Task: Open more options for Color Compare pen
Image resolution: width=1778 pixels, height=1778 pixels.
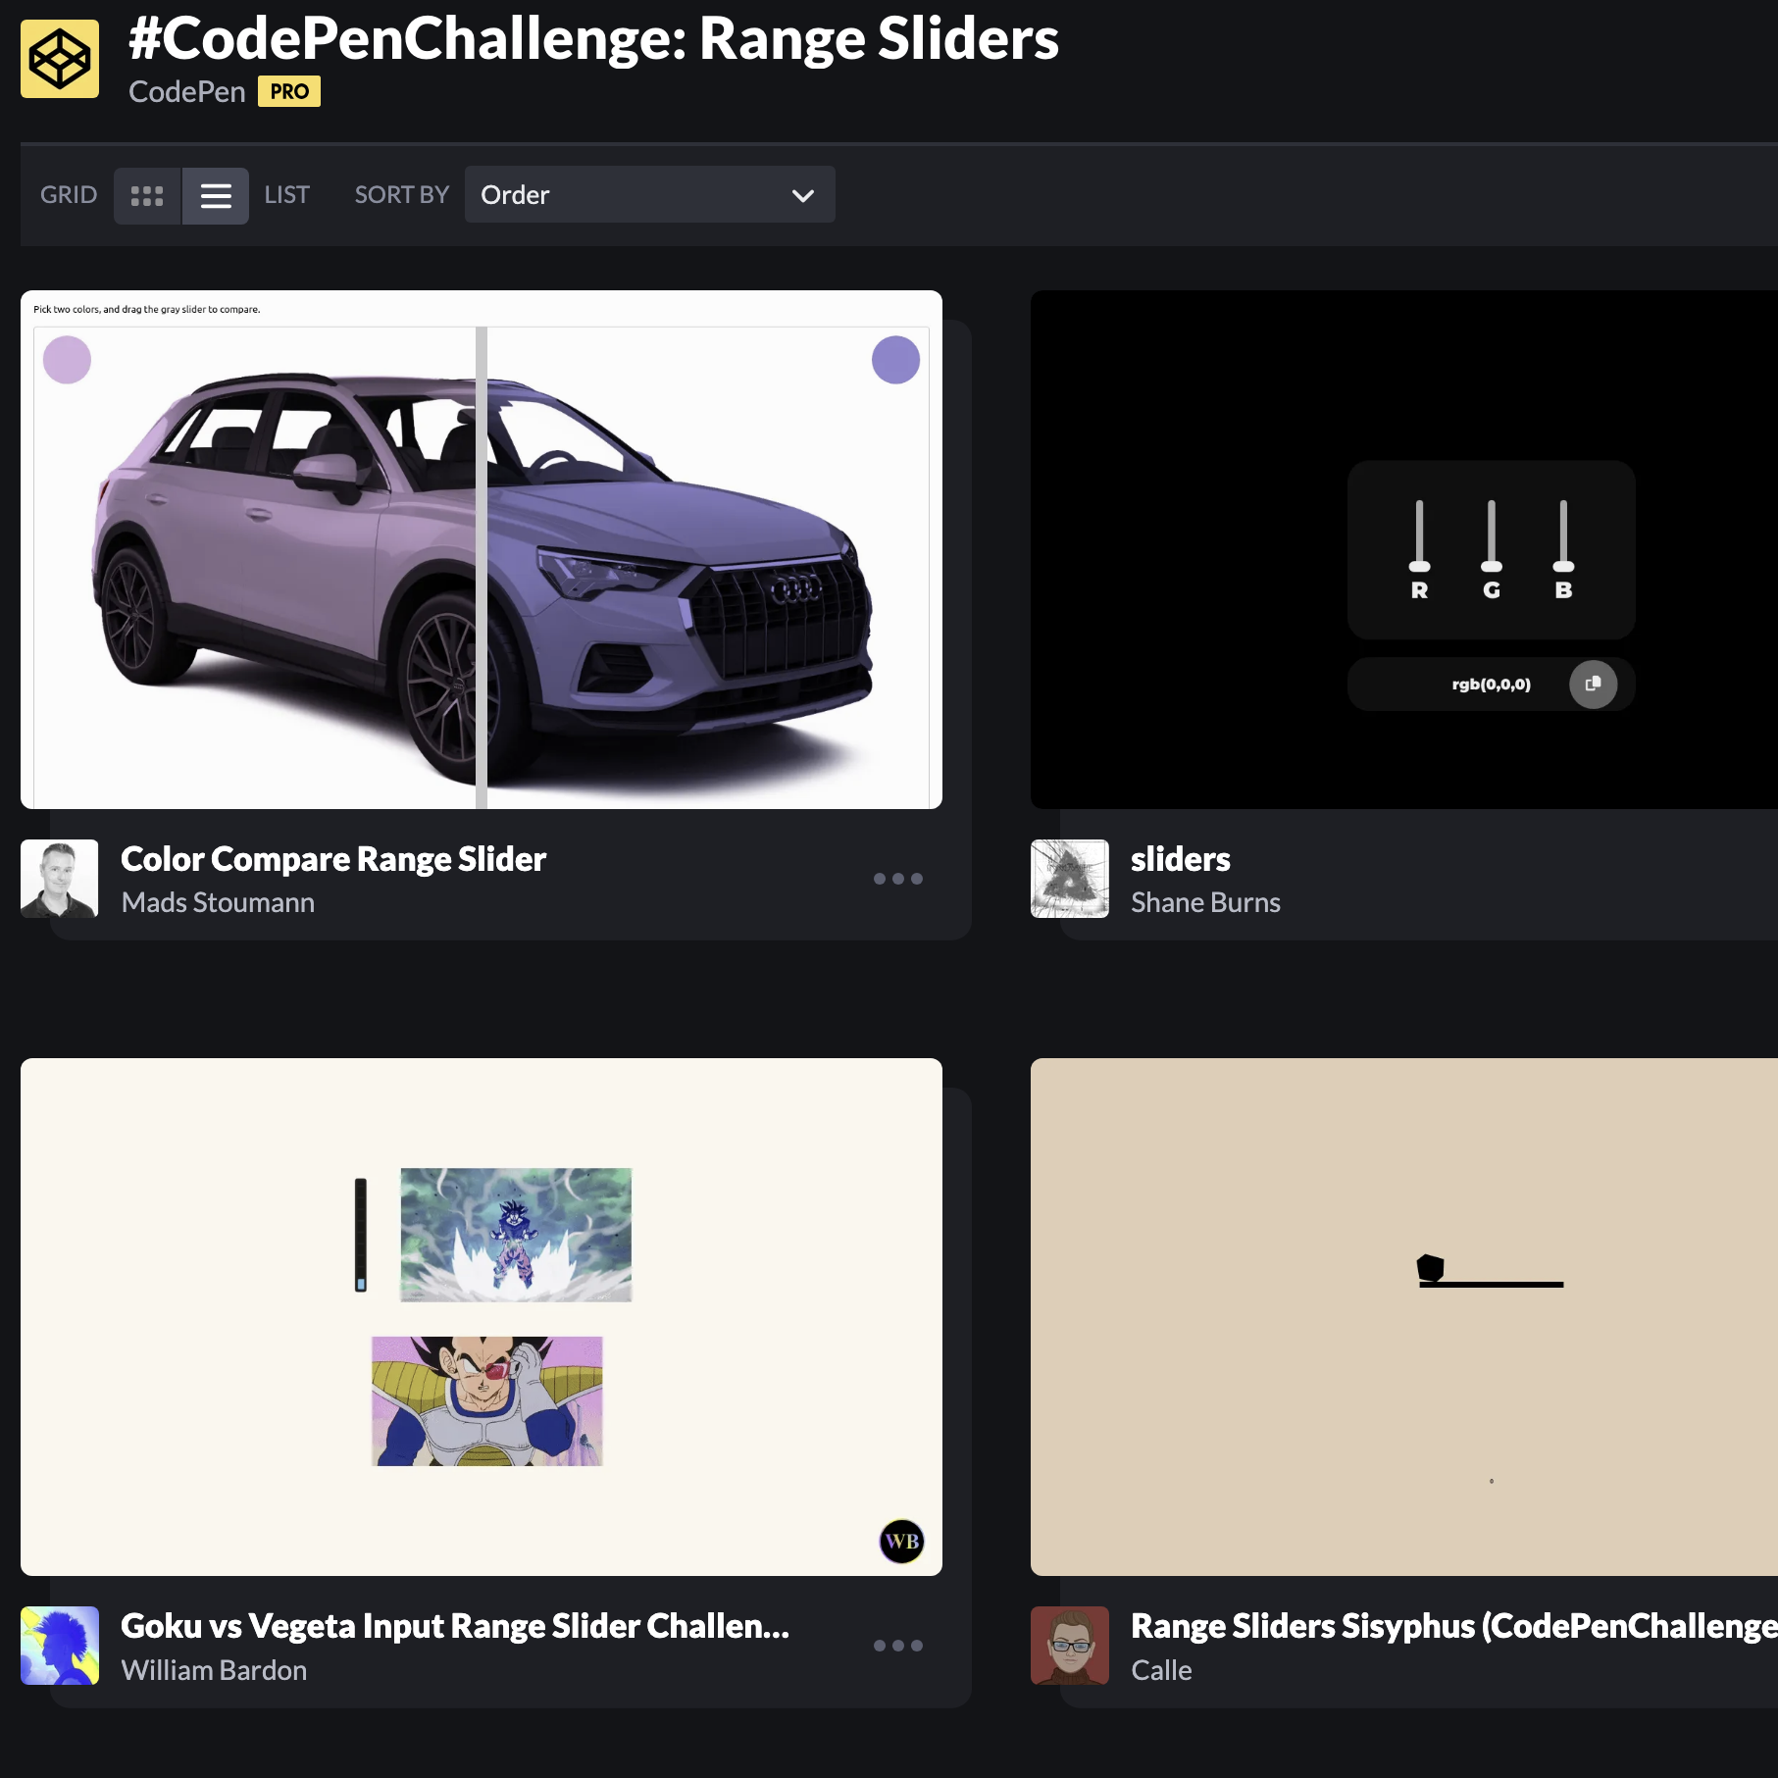Action: [898, 879]
